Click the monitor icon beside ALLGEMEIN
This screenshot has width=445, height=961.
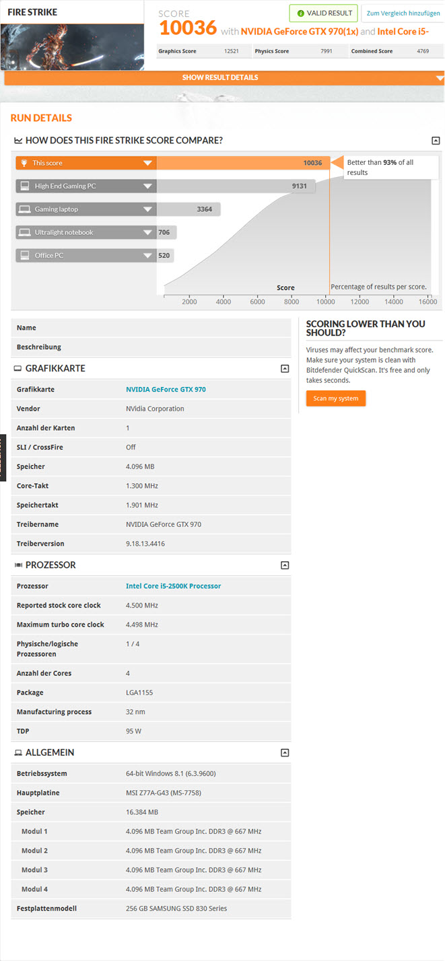18,753
